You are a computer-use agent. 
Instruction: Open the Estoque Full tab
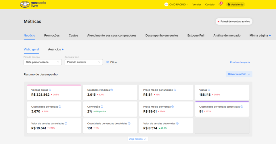(x=196, y=35)
